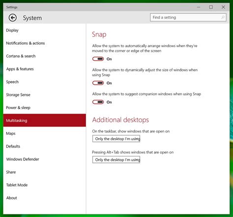The image size is (233, 217).
Task: Minimize the Settings window
Action: click(x=199, y=7)
